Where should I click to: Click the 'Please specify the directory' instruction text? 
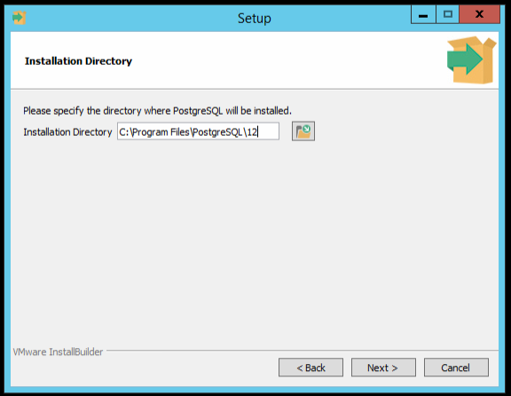pyautogui.click(x=157, y=111)
